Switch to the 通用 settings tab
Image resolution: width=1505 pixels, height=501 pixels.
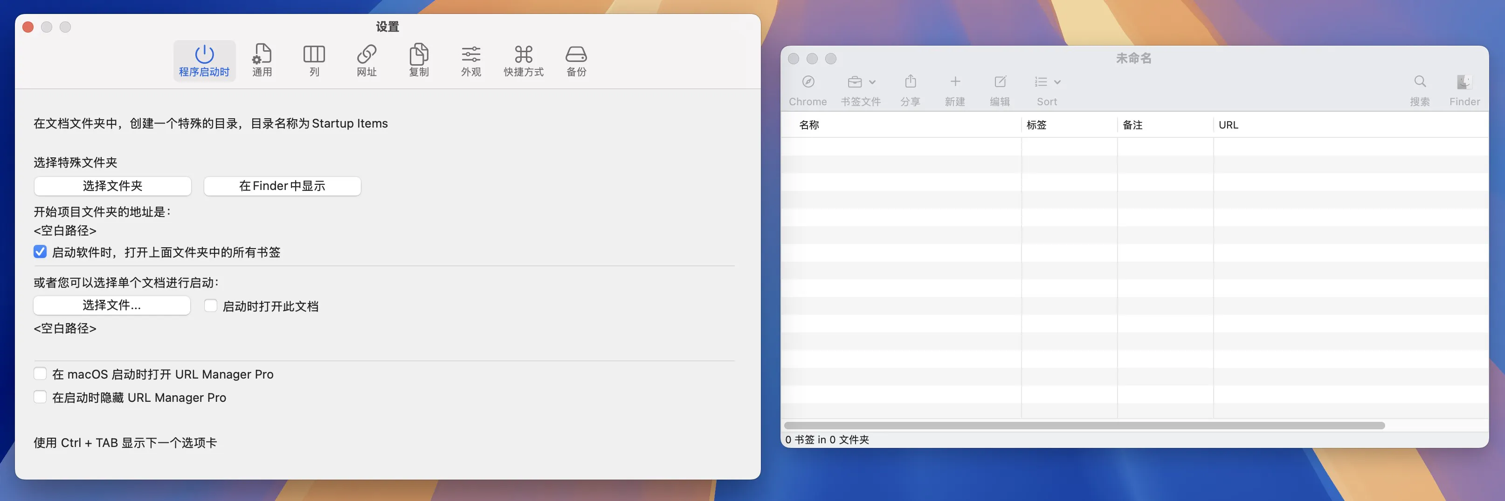(x=262, y=61)
